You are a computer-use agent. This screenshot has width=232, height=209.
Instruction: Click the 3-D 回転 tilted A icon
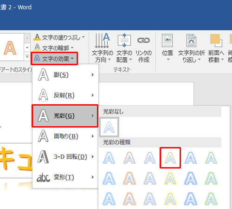click(x=43, y=157)
